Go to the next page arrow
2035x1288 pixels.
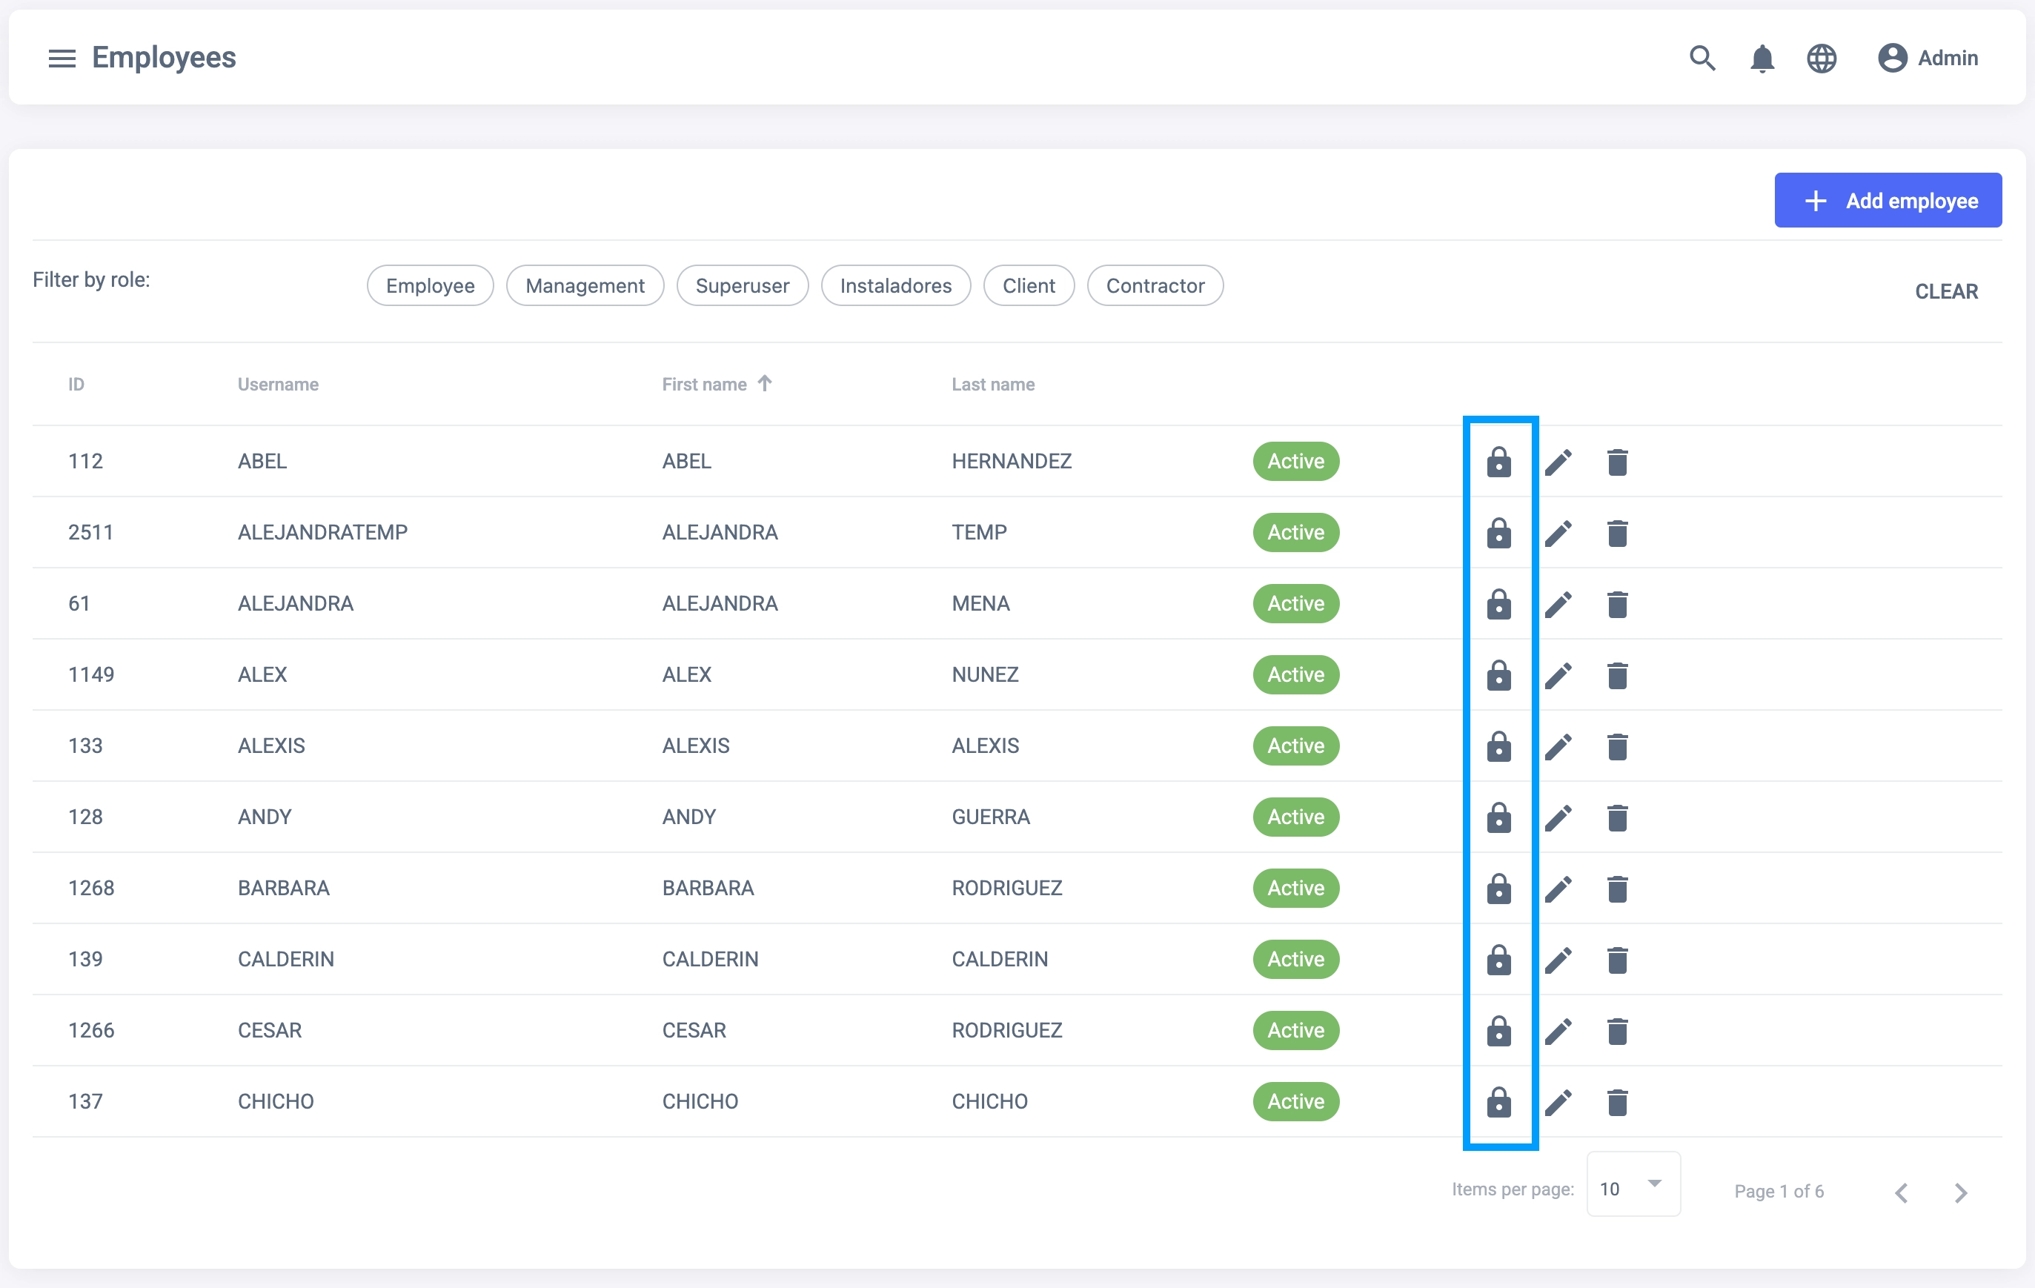(x=1961, y=1192)
